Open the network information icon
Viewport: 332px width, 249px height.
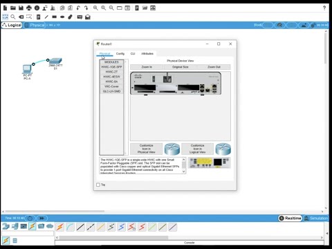click(37, 8)
